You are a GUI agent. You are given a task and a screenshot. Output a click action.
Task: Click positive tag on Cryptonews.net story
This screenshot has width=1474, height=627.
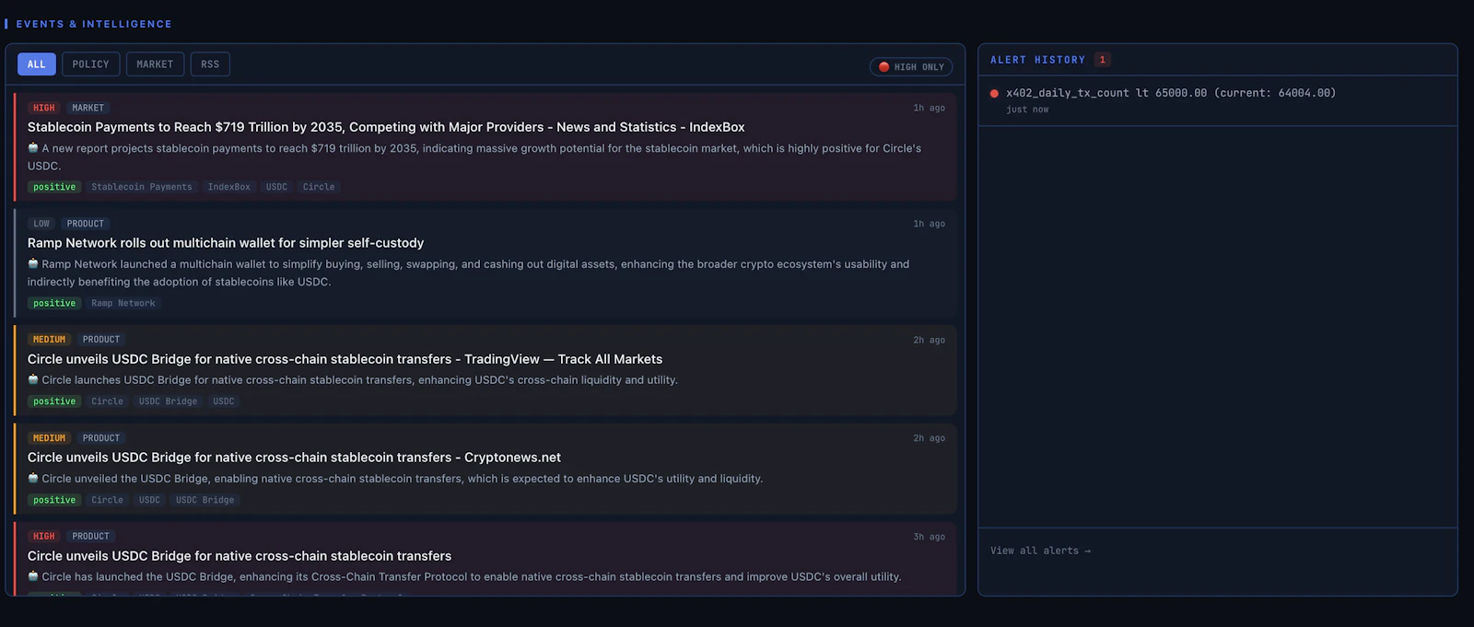tap(54, 500)
